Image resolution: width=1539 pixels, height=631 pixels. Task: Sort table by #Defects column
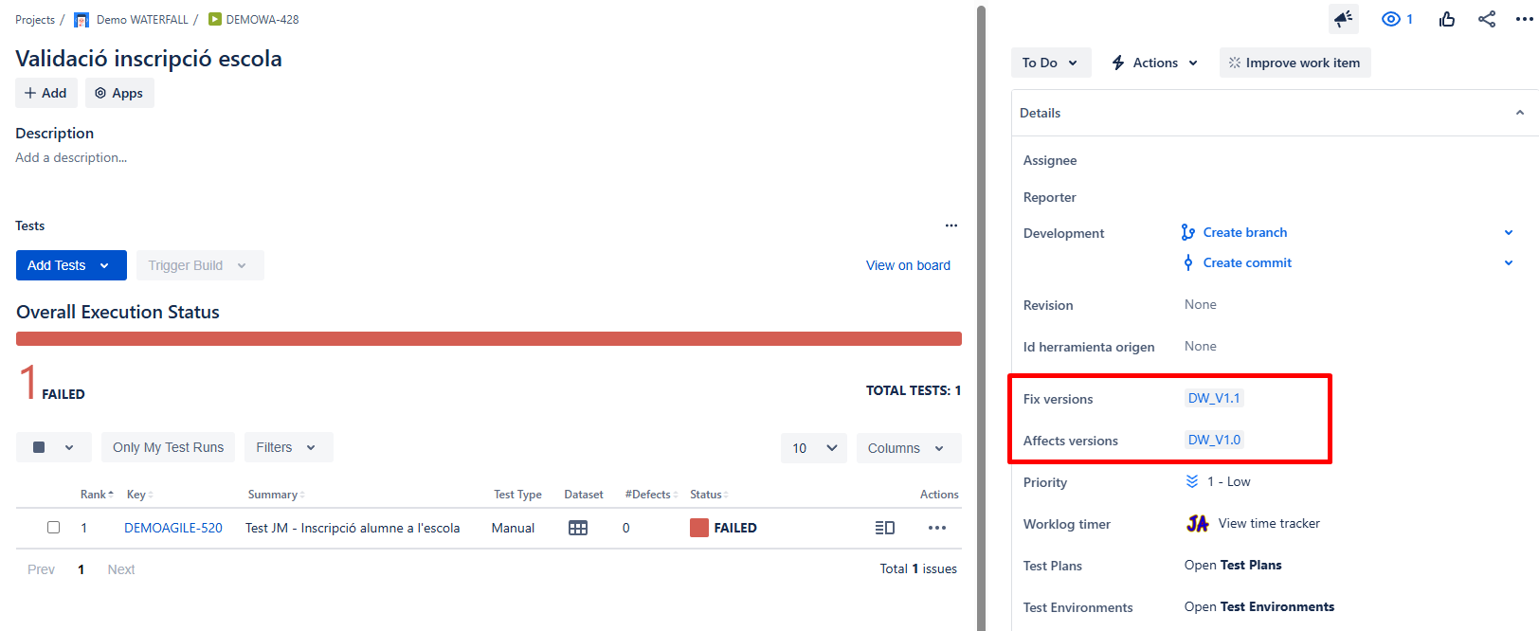pyautogui.click(x=651, y=495)
